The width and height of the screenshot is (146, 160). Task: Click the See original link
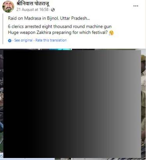tap(23, 40)
